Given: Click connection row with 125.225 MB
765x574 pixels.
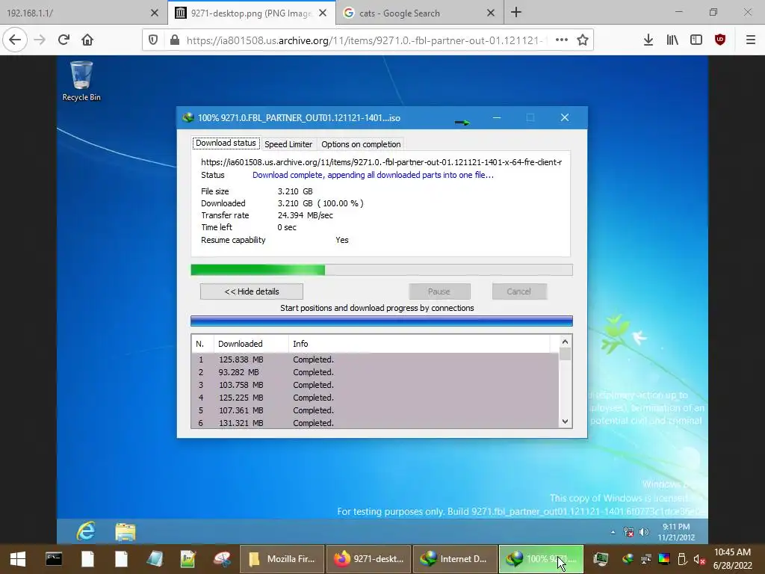Looking at the screenshot, I should [x=375, y=398].
